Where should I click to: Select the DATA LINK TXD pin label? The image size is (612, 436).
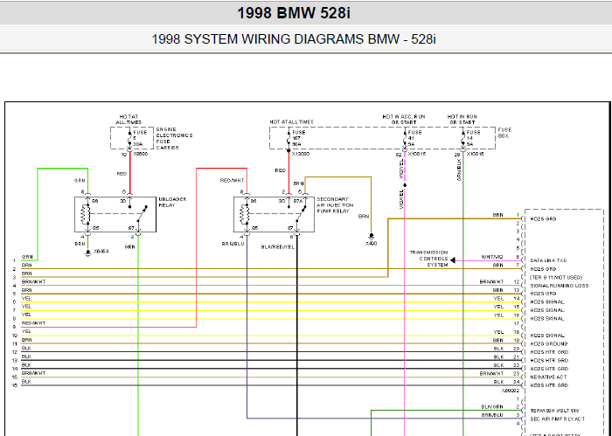(x=548, y=260)
